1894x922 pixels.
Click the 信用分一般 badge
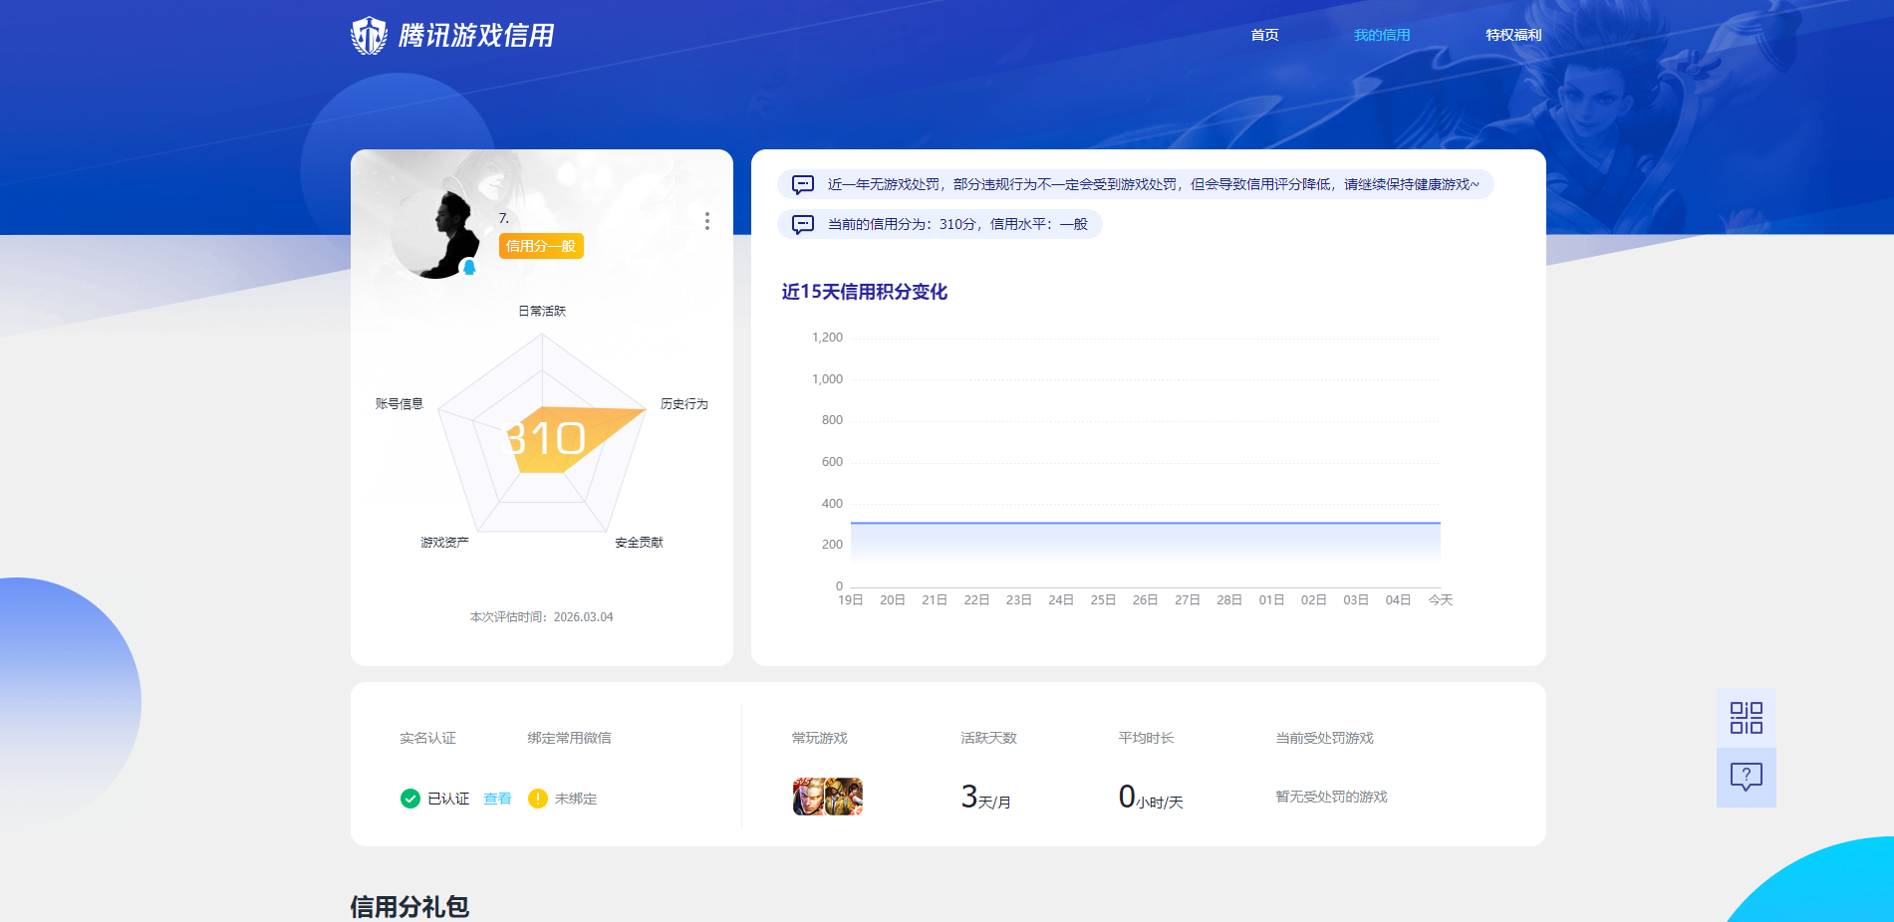coord(541,246)
